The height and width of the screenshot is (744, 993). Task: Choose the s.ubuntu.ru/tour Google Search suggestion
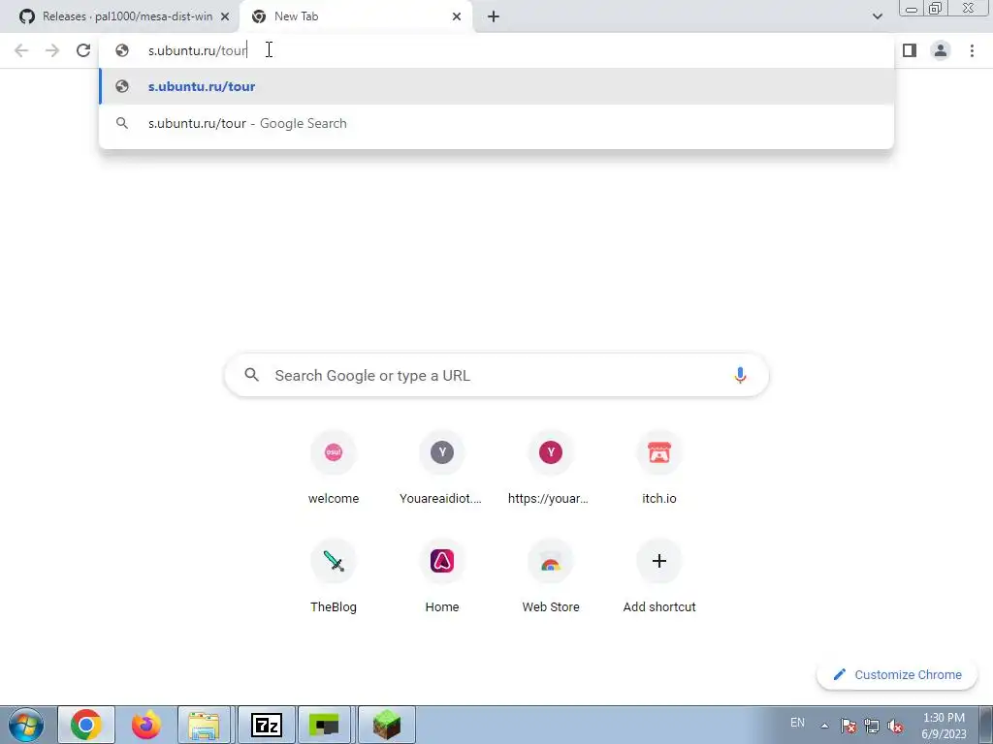tap(496, 123)
